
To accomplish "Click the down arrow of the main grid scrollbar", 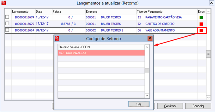I will tap(209, 98).
